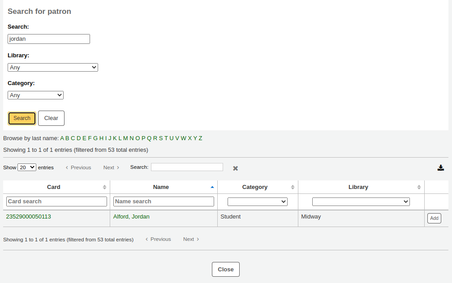Open the Library dropdown in search form
The image size is (452, 283).
pyautogui.click(x=53, y=68)
